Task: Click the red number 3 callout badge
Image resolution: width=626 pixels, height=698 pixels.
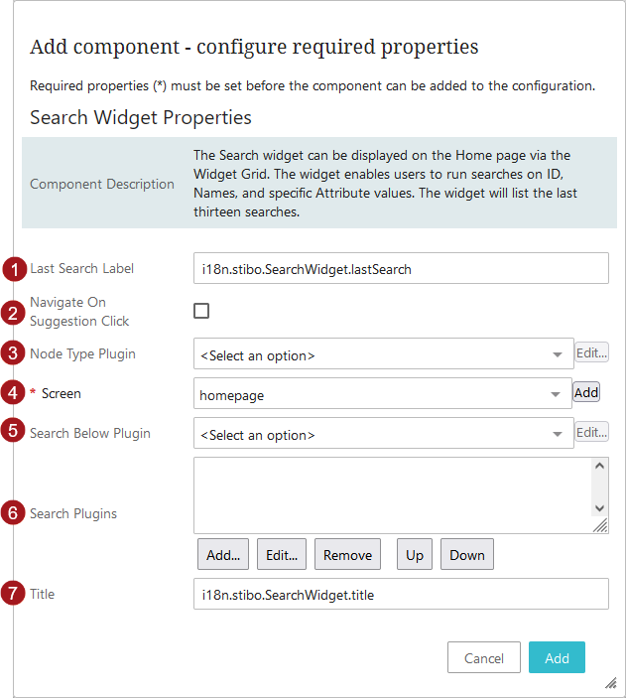Action: [13, 353]
